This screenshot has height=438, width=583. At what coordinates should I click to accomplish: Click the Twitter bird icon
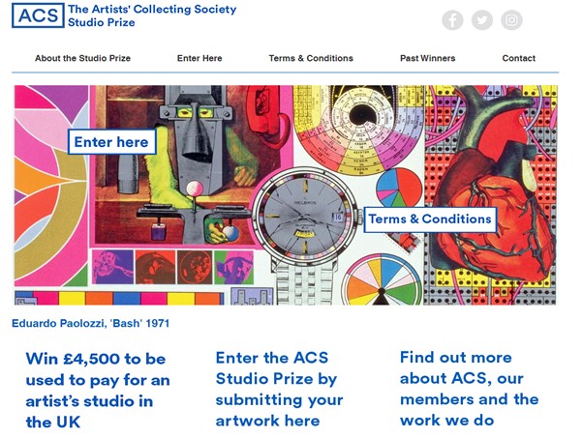click(481, 19)
